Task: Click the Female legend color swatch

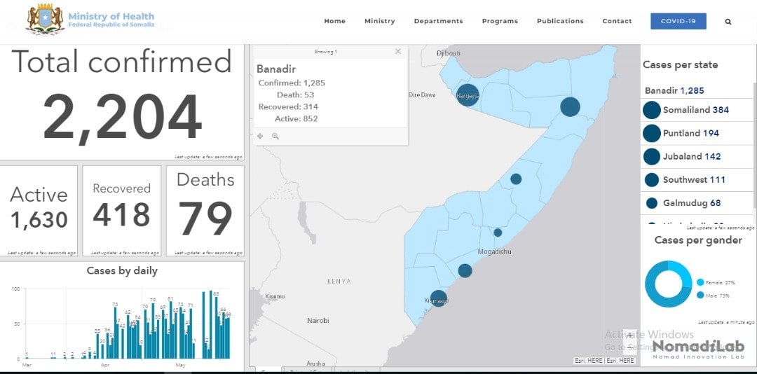Action: pyautogui.click(x=700, y=282)
